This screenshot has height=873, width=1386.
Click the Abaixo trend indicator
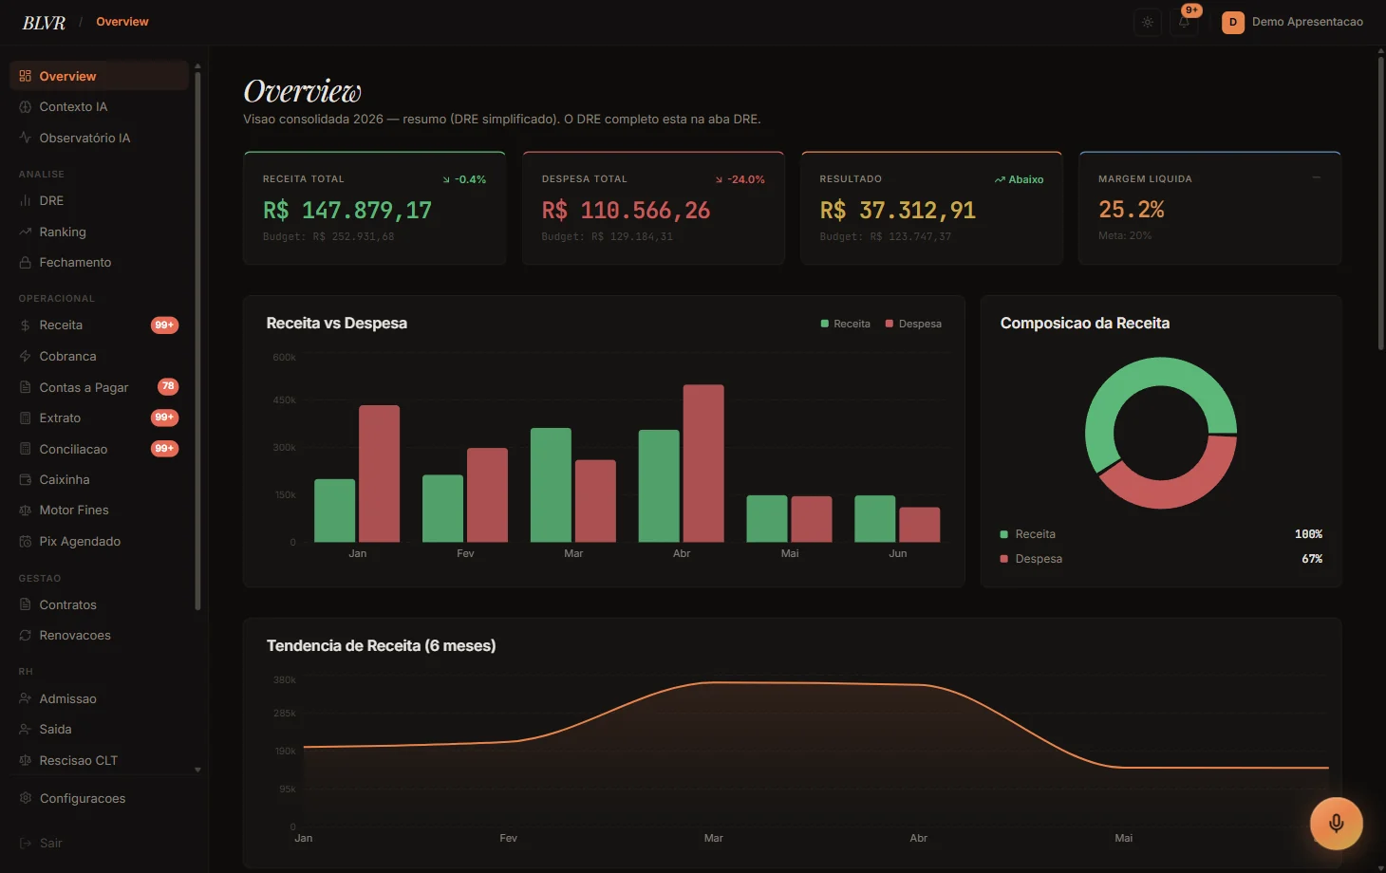(x=1019, y=179)
